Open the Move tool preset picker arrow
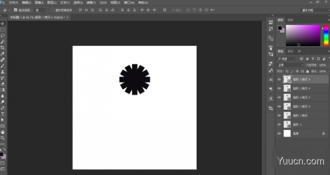Screen dimensions: 330x175 tap(10, 10)
